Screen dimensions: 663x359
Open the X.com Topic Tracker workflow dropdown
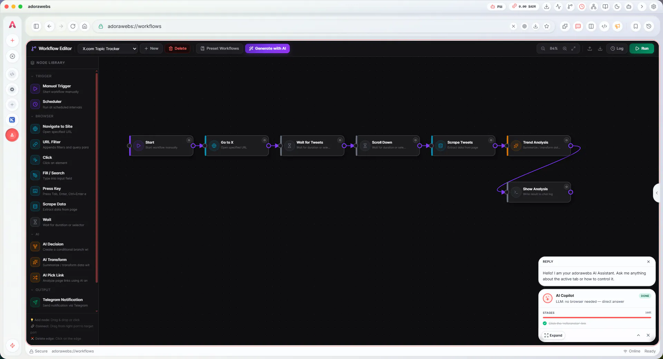pos(108,49)
